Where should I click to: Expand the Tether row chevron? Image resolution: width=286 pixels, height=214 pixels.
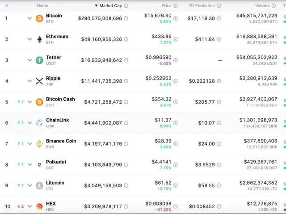(30, 60)
